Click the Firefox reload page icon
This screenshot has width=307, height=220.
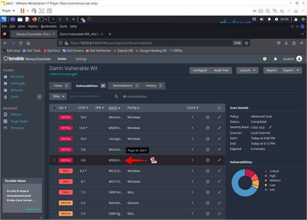21,43
